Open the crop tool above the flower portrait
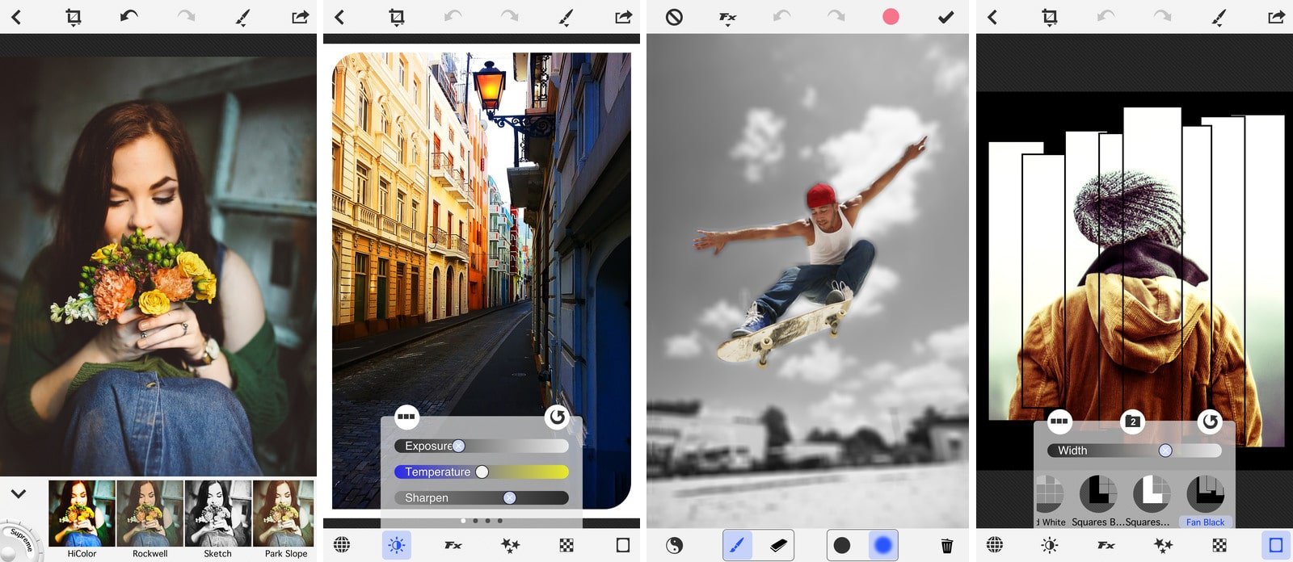The image size is (1293, 562). coord(74,17)
